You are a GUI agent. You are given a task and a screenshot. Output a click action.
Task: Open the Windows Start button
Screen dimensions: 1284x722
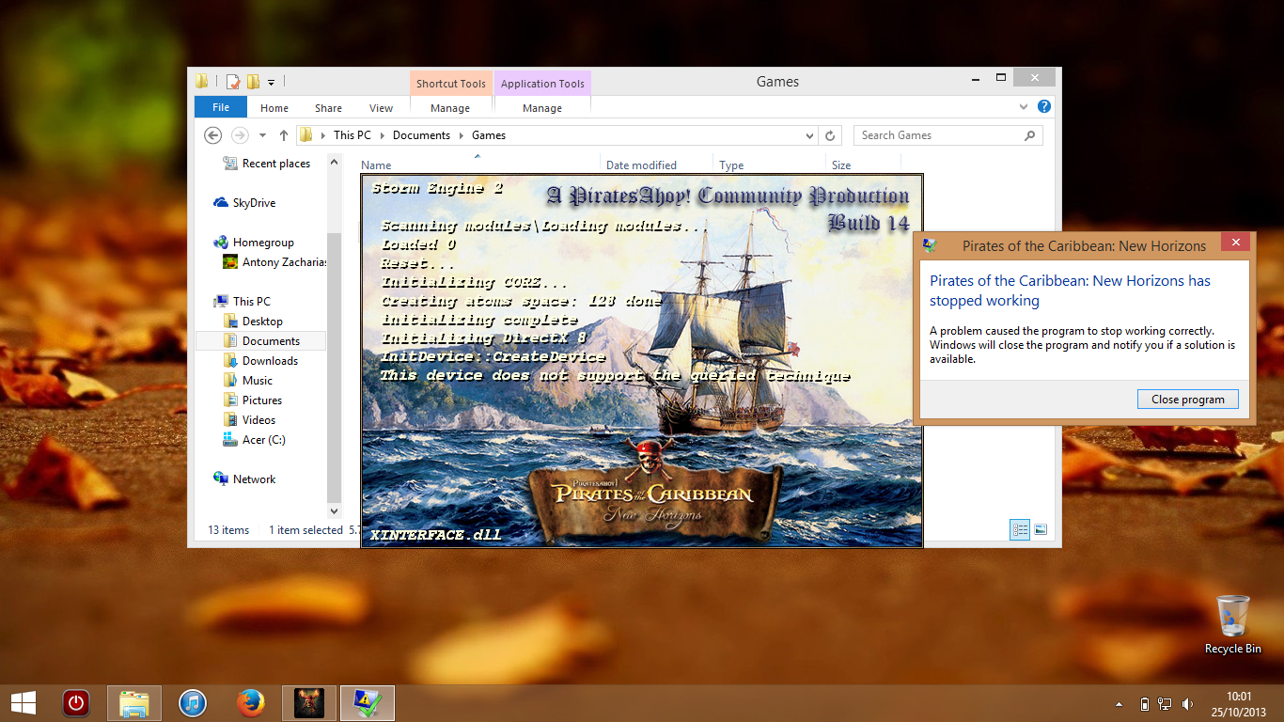[x=23, y=703]
